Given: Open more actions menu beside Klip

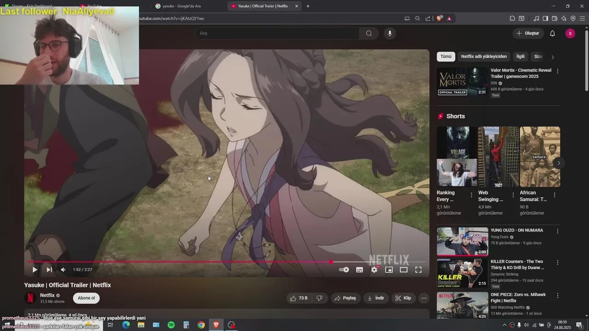Looking at the screenshot, I should click(424, 298).
